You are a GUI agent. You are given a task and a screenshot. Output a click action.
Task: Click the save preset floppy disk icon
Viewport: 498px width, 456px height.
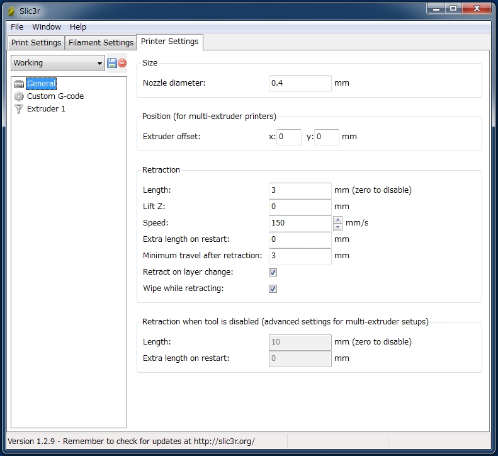(x=112, y=63)
